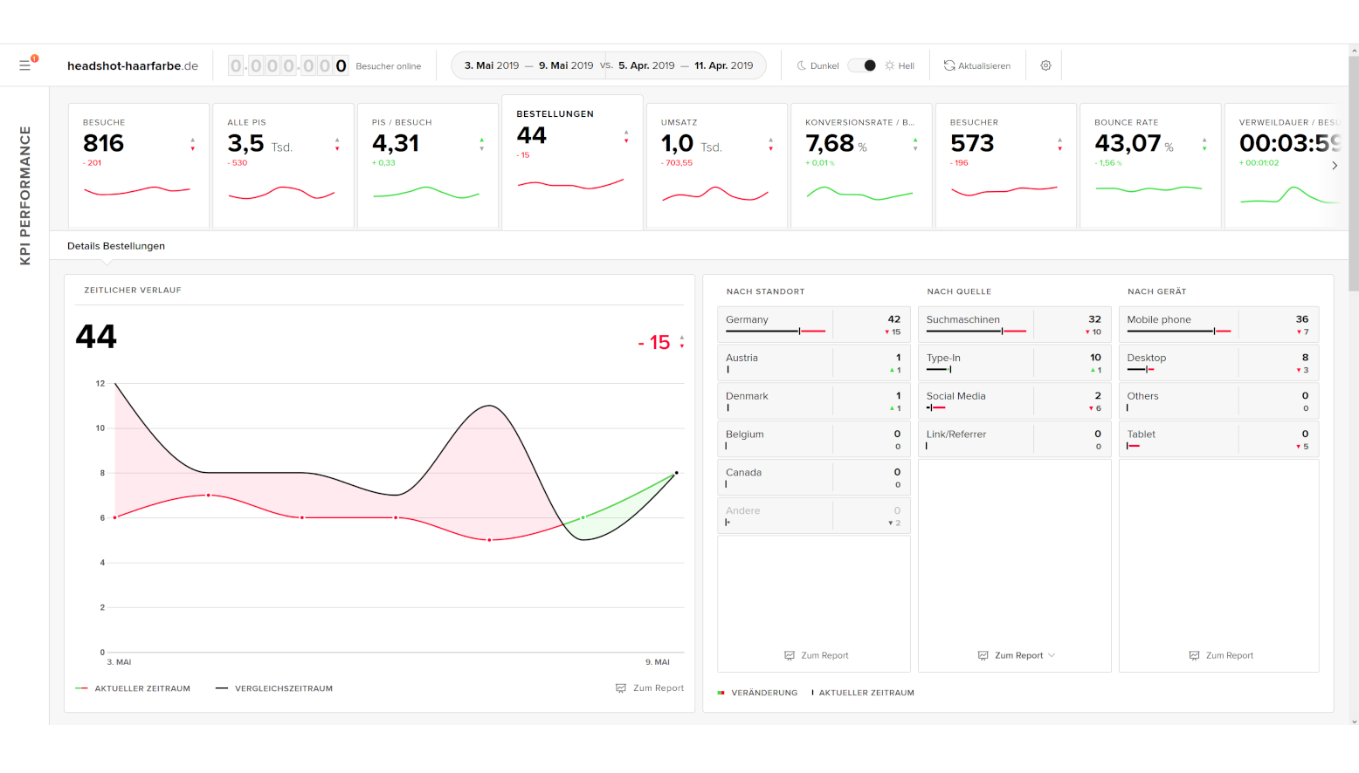1359x773 pixels.
Task: Toggle Vergleichszeitraum legend entry
Action: click(274, 688)
